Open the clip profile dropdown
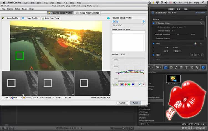208x131 pixels. point(128,25)
